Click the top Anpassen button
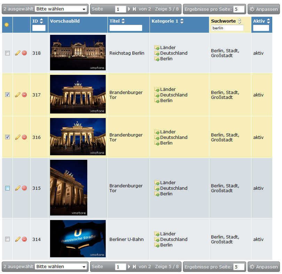 (264, 9)
